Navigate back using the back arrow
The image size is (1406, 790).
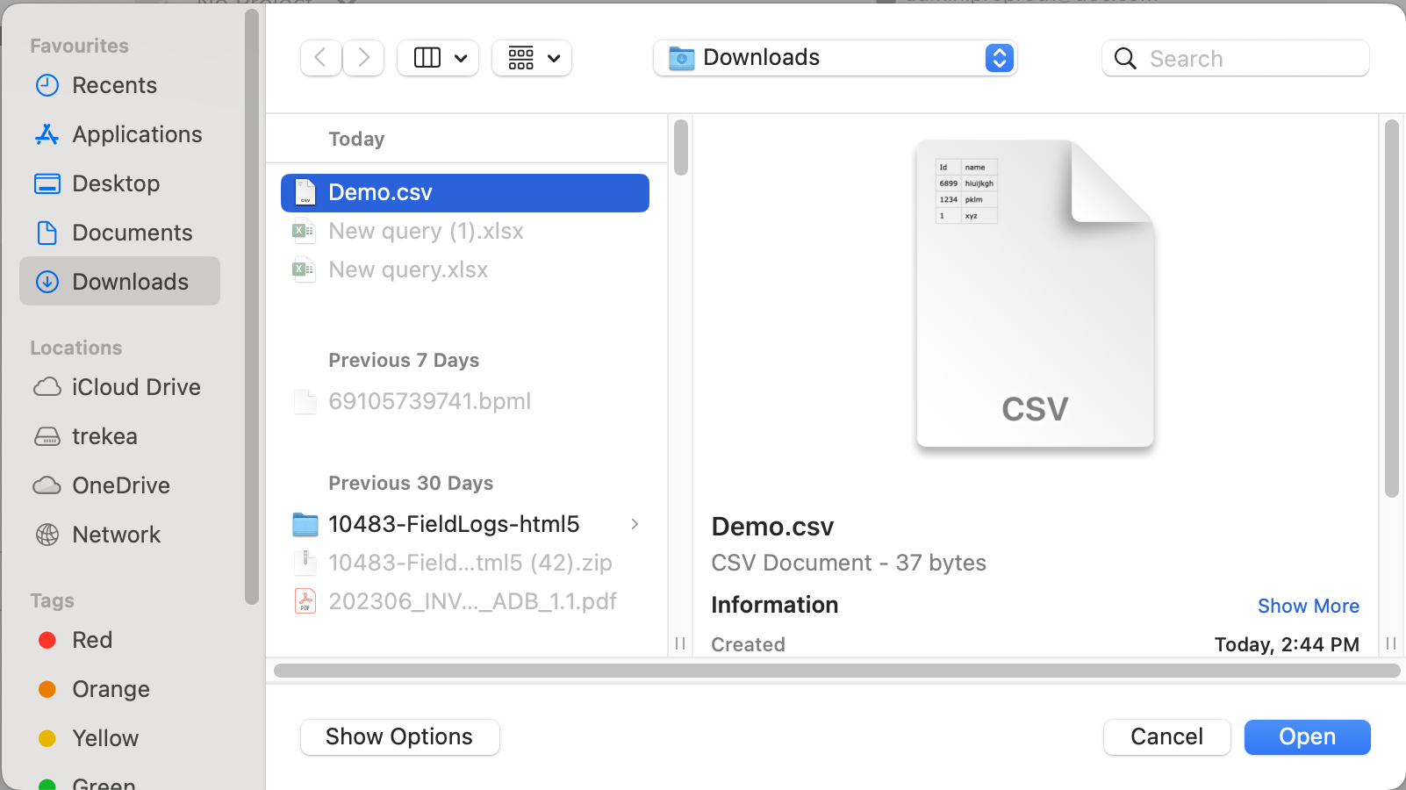tap(320, 58)
